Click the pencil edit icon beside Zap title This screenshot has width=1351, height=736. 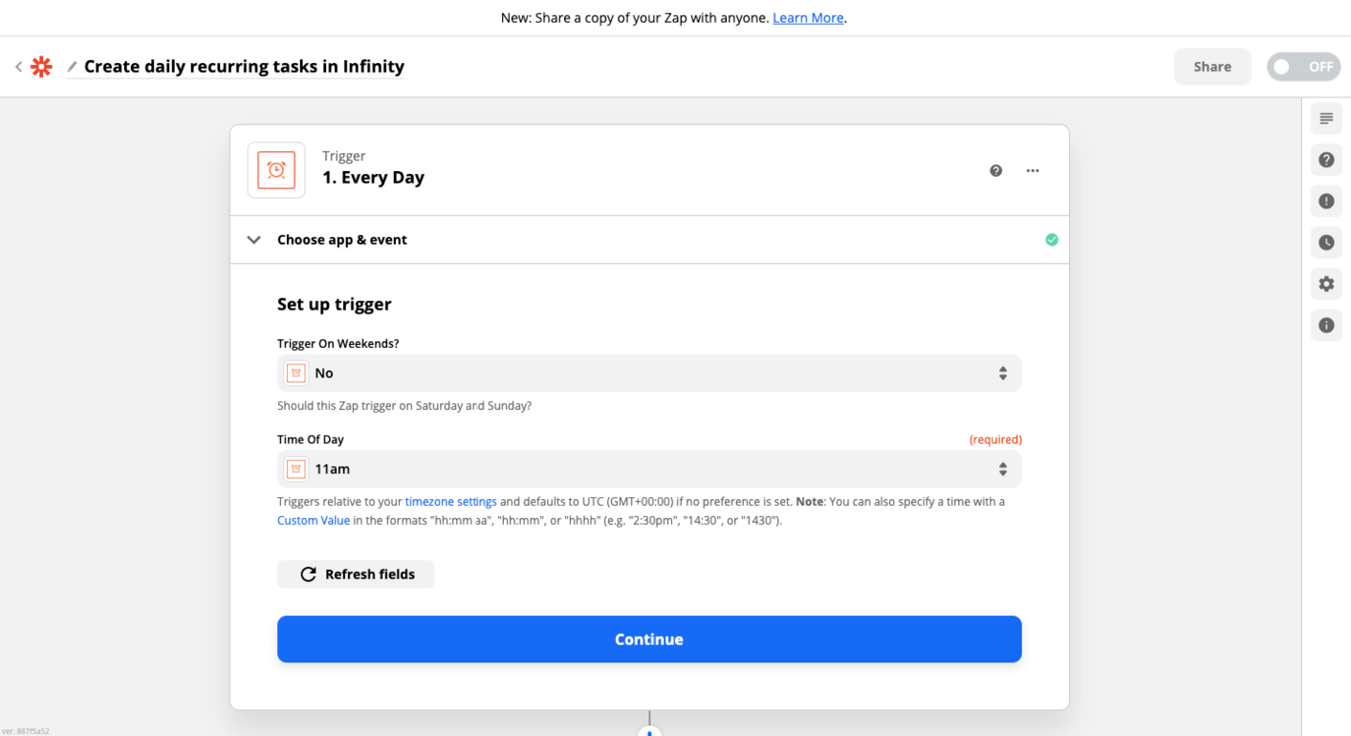click(72, 67)
